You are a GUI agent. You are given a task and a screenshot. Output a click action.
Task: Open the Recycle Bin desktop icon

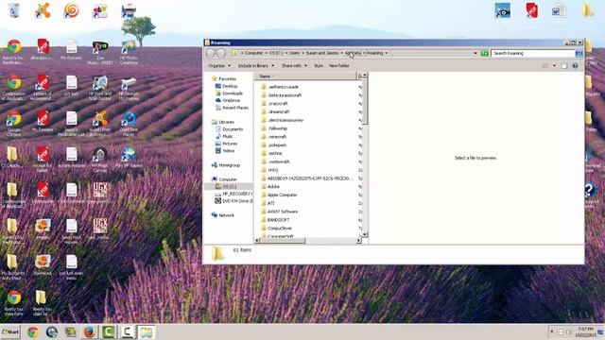click(14, 10)
